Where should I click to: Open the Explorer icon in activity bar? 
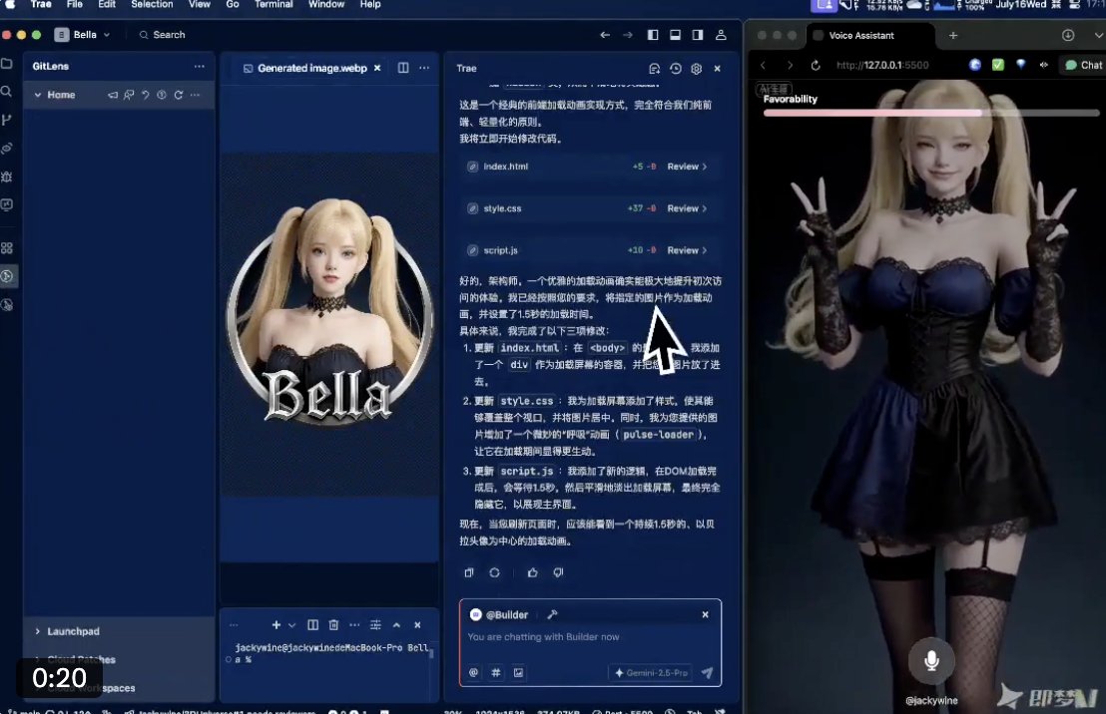click(x=6, y=64)
